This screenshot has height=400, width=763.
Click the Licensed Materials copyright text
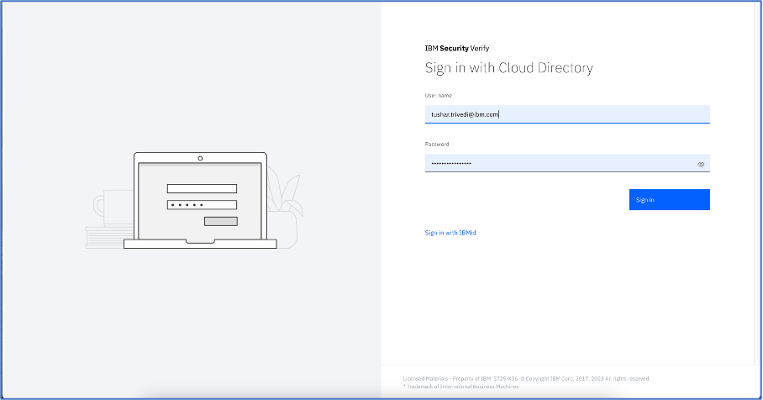[x=527, y=379]
